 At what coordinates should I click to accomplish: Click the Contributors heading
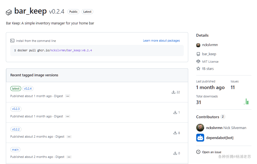208,117
